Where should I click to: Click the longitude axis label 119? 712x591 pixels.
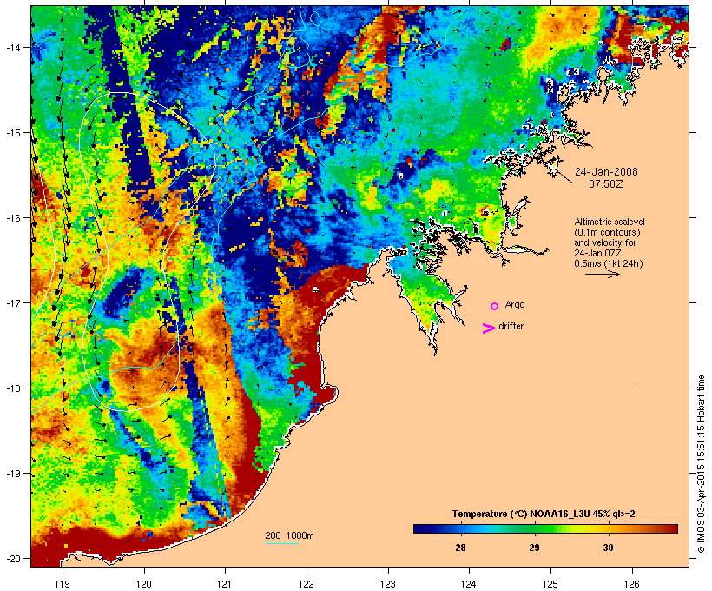[63, 584]
